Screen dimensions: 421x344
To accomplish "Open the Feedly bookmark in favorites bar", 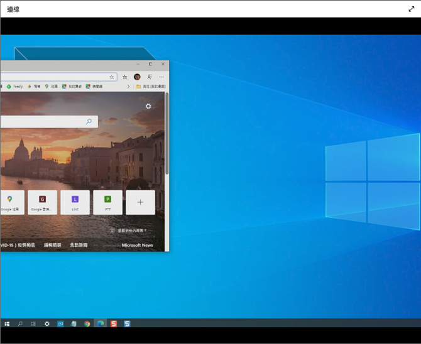I will click(15, 87).
